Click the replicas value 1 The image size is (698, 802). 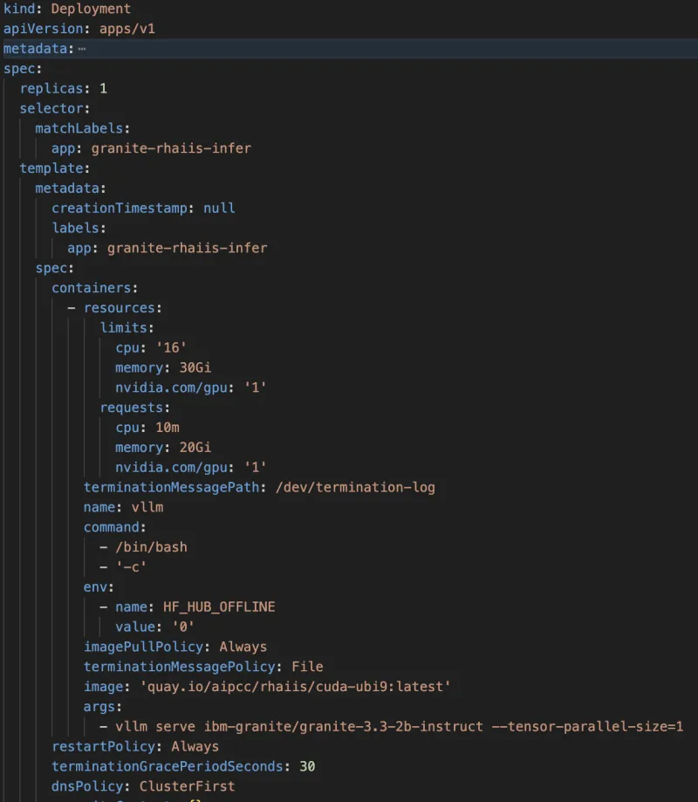(102, 88)
